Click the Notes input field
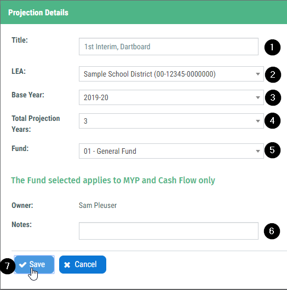 (169, 231)
